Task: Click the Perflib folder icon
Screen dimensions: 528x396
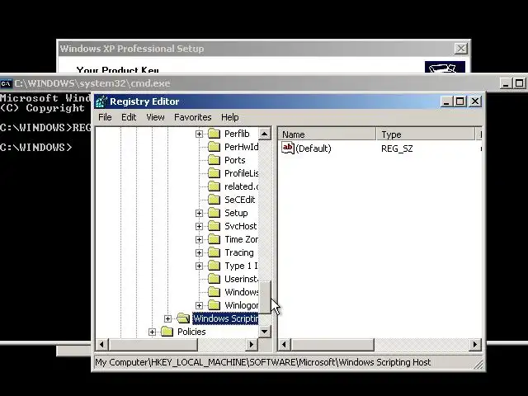Action: coord(214,134)
